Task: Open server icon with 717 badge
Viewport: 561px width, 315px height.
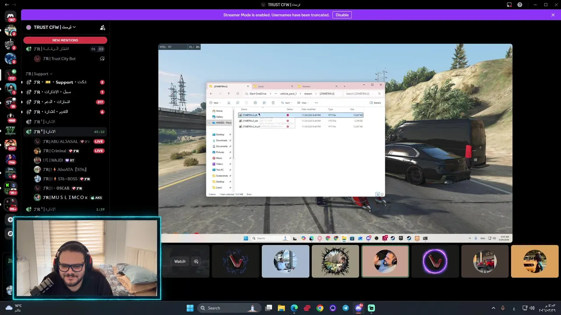Action: point(11,74)
